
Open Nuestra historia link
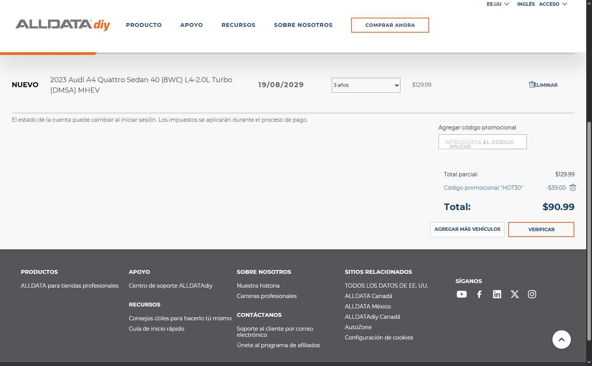click(x=258, y=286)
